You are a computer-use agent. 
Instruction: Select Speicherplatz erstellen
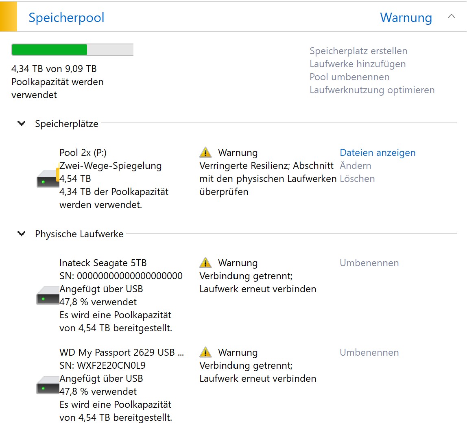[358, 51]
